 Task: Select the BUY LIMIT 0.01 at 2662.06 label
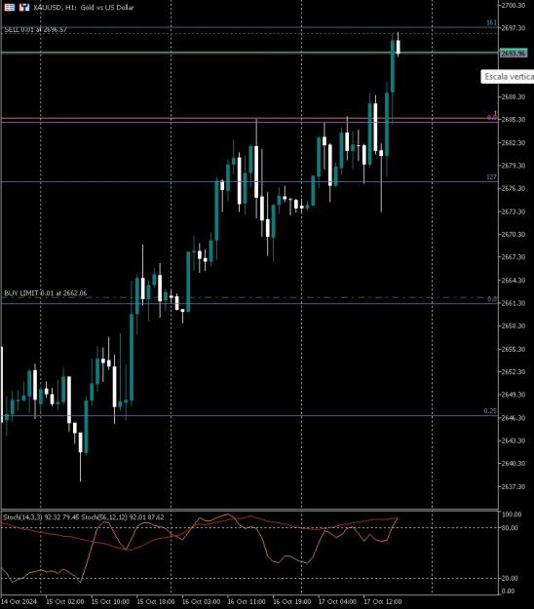[46, 293]
